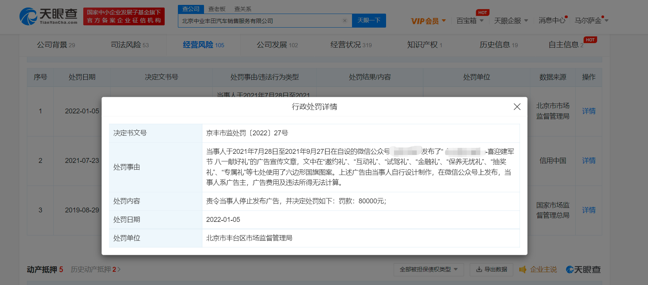Image resolution: width=648 pixels, height=285 pixels.
Task: Switch to 司法风险 section
Action: [x=129, y=45]
